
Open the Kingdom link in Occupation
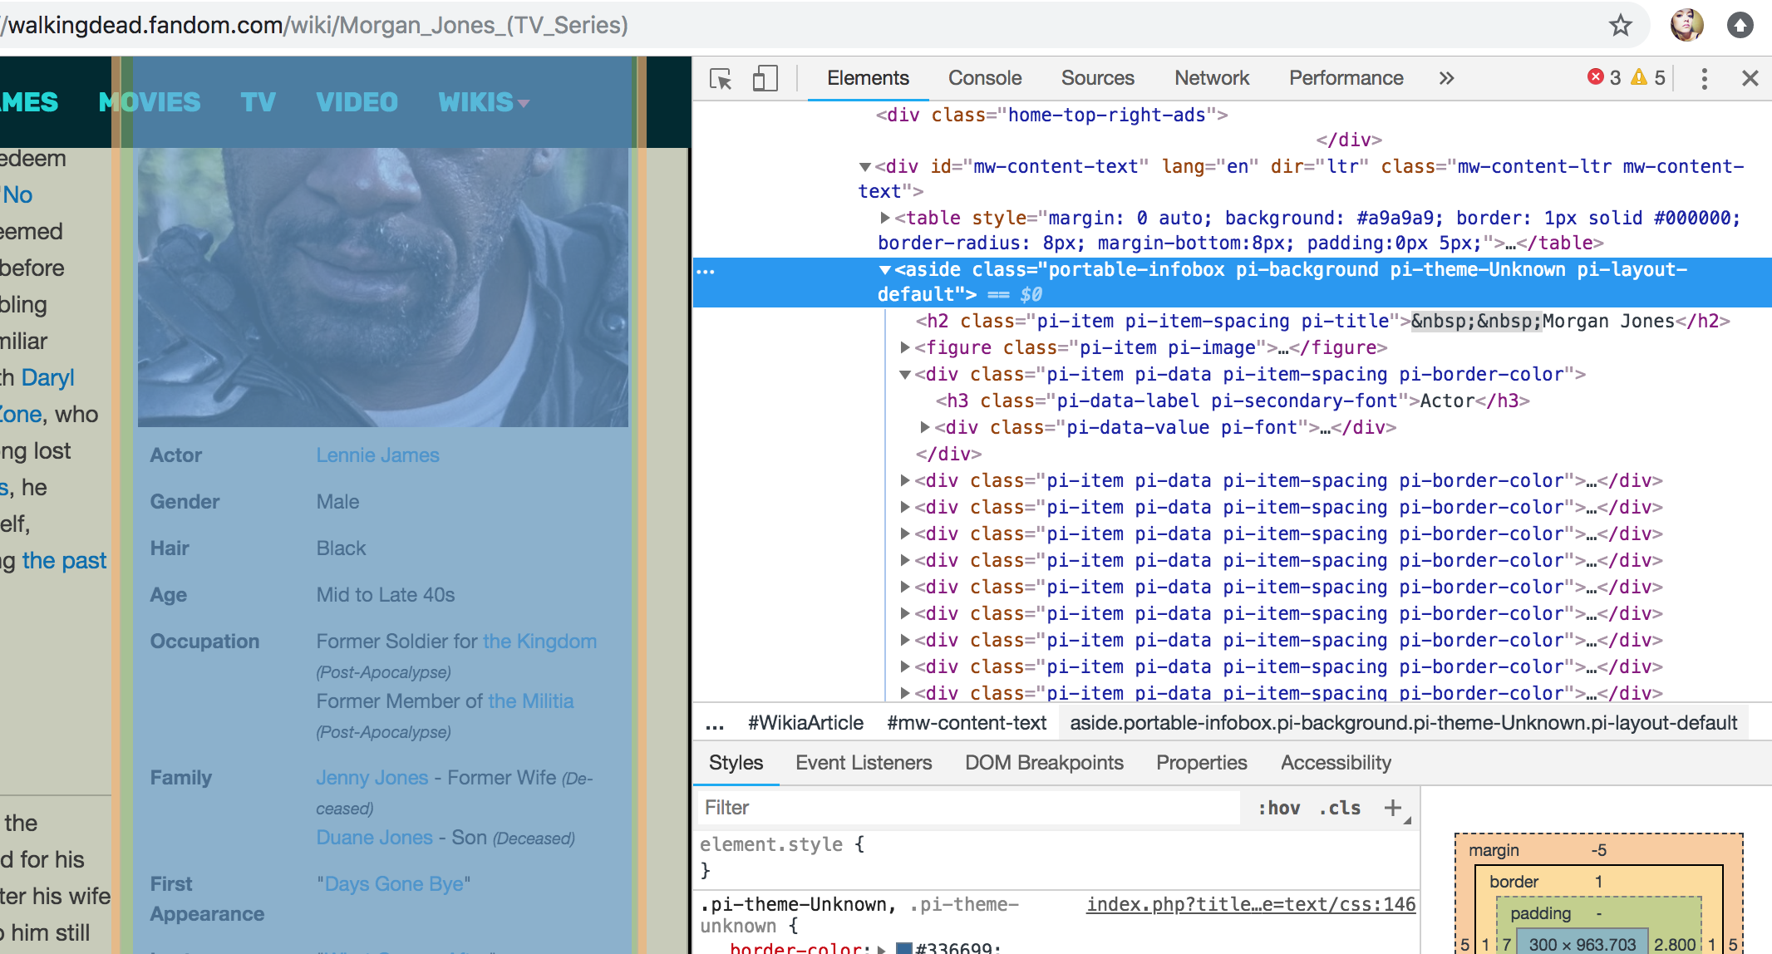pos(540,642)
